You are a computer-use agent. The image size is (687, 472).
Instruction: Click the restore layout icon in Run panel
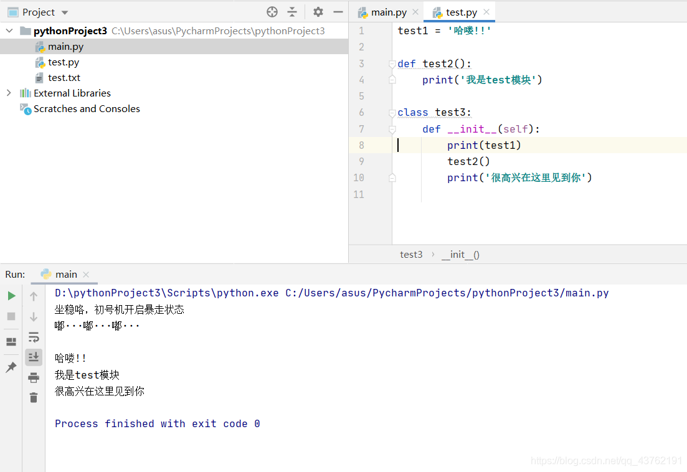[11, 341]
